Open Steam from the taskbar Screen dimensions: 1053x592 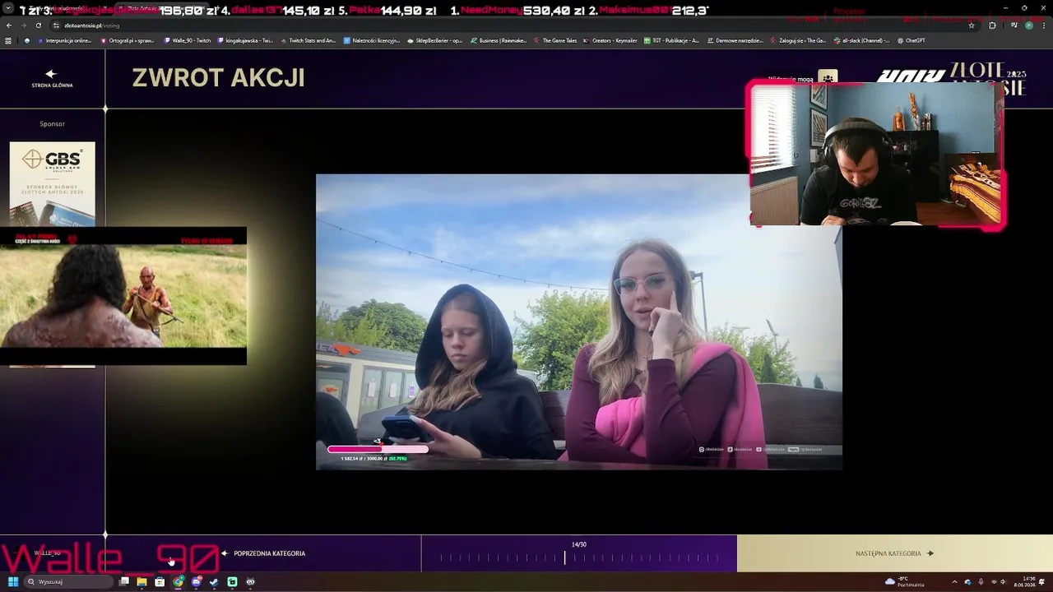click(214, 581)
